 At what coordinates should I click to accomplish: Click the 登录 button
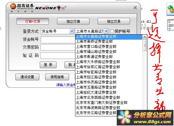pos(48,65)
